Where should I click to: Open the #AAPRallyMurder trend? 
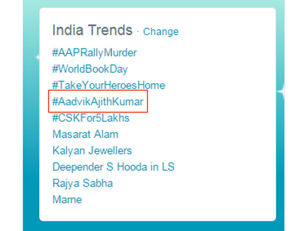click(x=94, y=52)
